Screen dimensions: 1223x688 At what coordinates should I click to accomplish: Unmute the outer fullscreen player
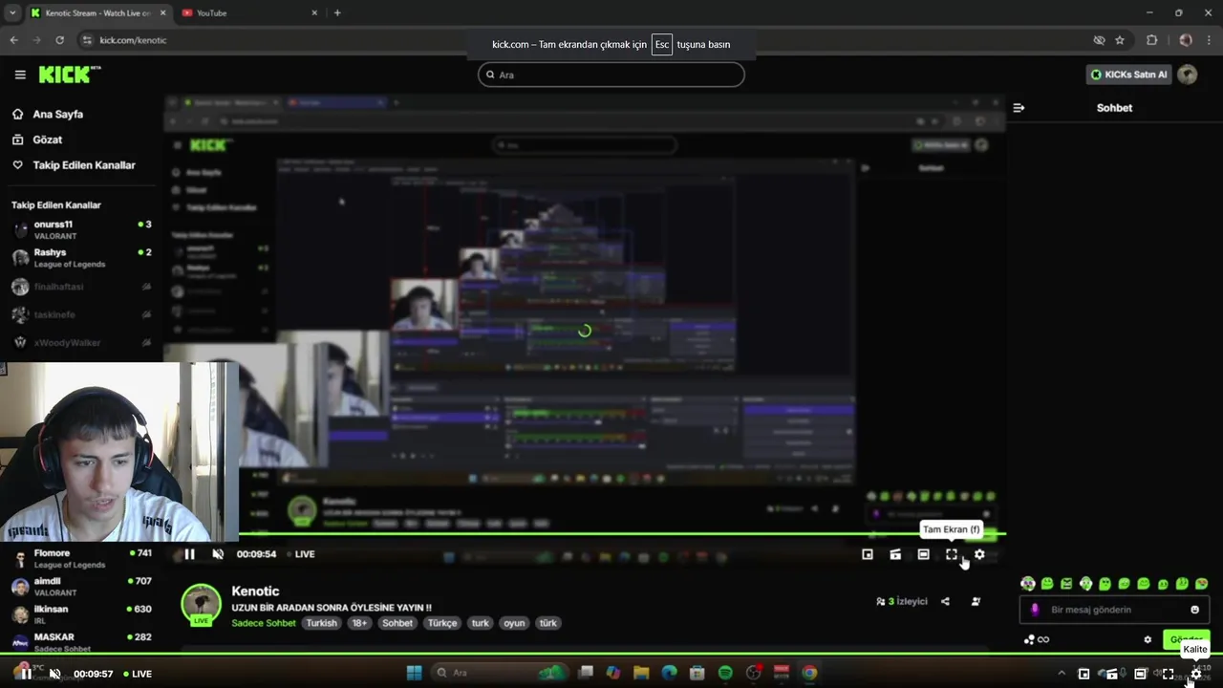pyautogui.click(x=54, y=674)
